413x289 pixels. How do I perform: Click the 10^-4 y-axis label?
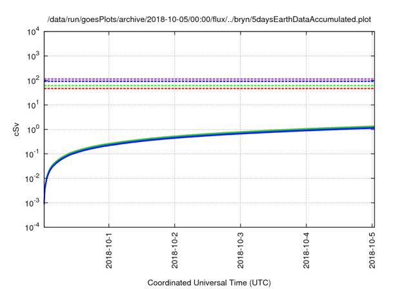[32, 227]
